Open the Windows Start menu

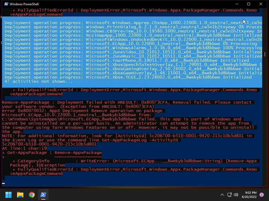(x=8, y=195)
